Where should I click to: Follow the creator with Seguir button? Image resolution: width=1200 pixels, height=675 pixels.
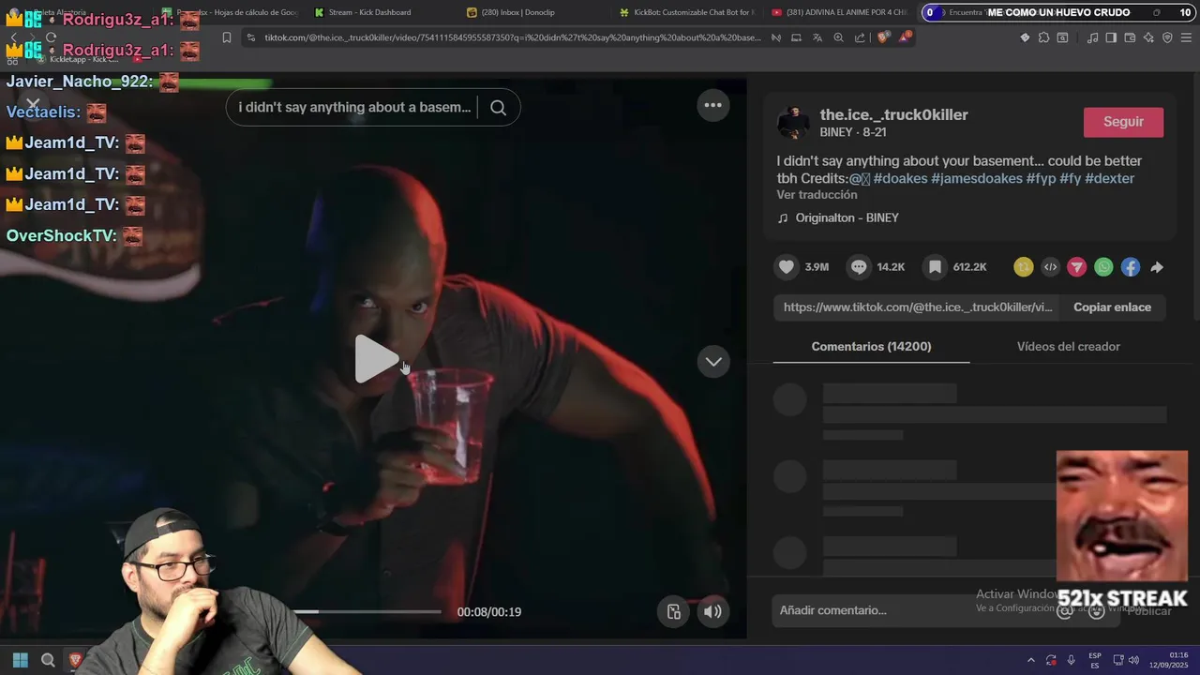point(1123,122)
